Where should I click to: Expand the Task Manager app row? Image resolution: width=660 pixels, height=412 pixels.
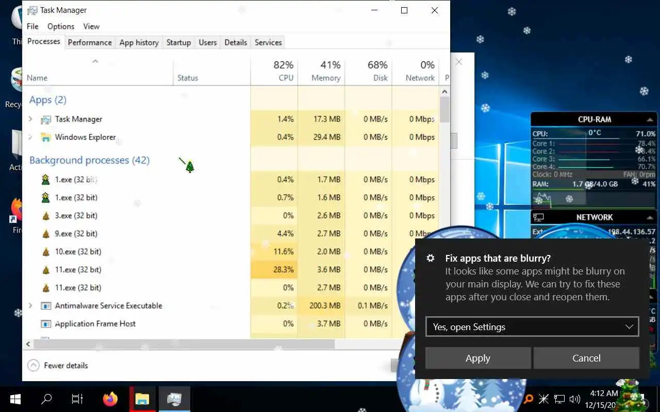30,119
